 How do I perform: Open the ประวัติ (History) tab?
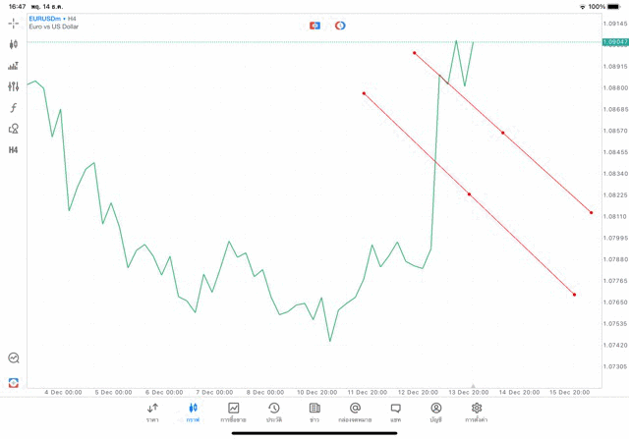point(273,412)
